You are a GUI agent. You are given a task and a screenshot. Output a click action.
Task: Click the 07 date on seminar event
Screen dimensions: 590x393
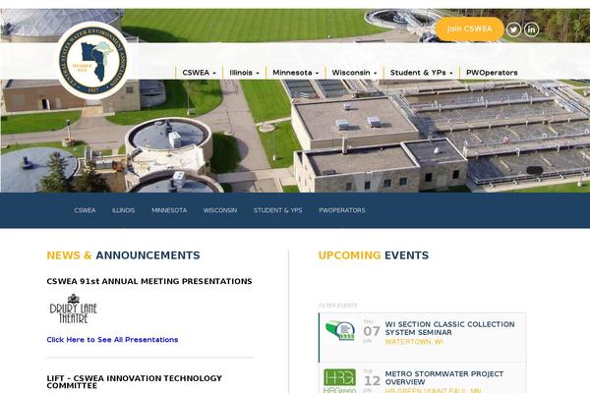pos(372,331)
